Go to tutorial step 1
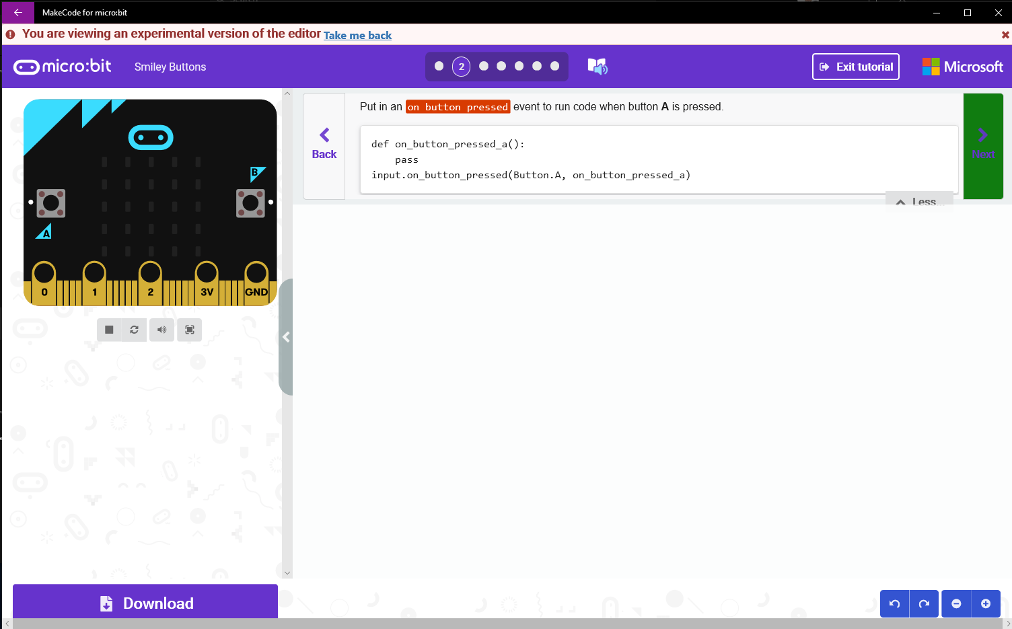 [x=439, y=66]
